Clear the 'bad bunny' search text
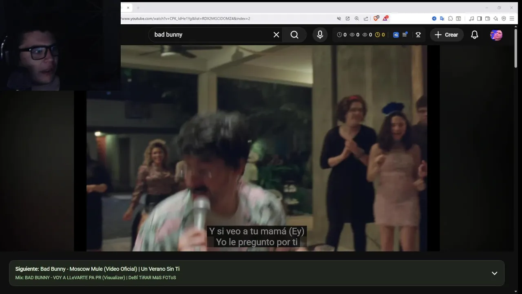This screenshot has height=294, width=522. (276, 35)
